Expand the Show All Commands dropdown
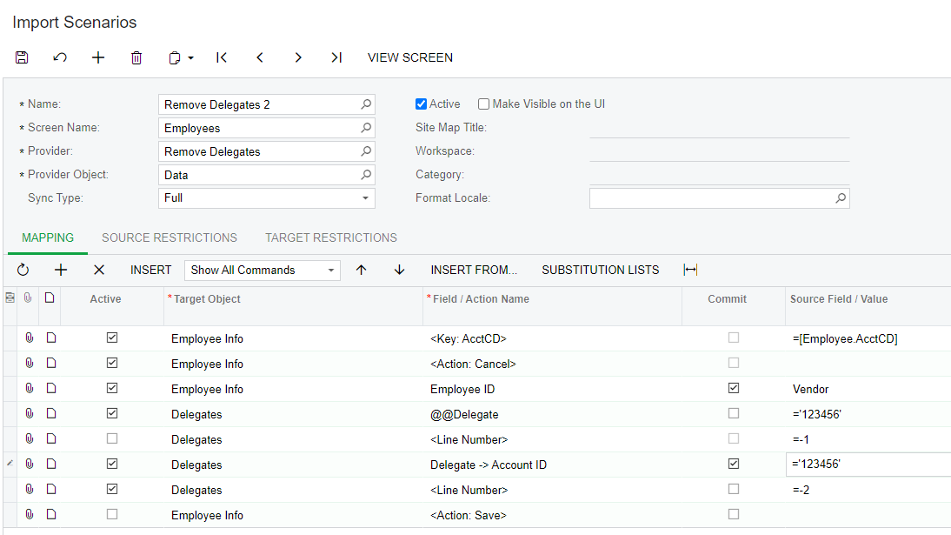This screenshot has height=535, width=951. (331, 271)
